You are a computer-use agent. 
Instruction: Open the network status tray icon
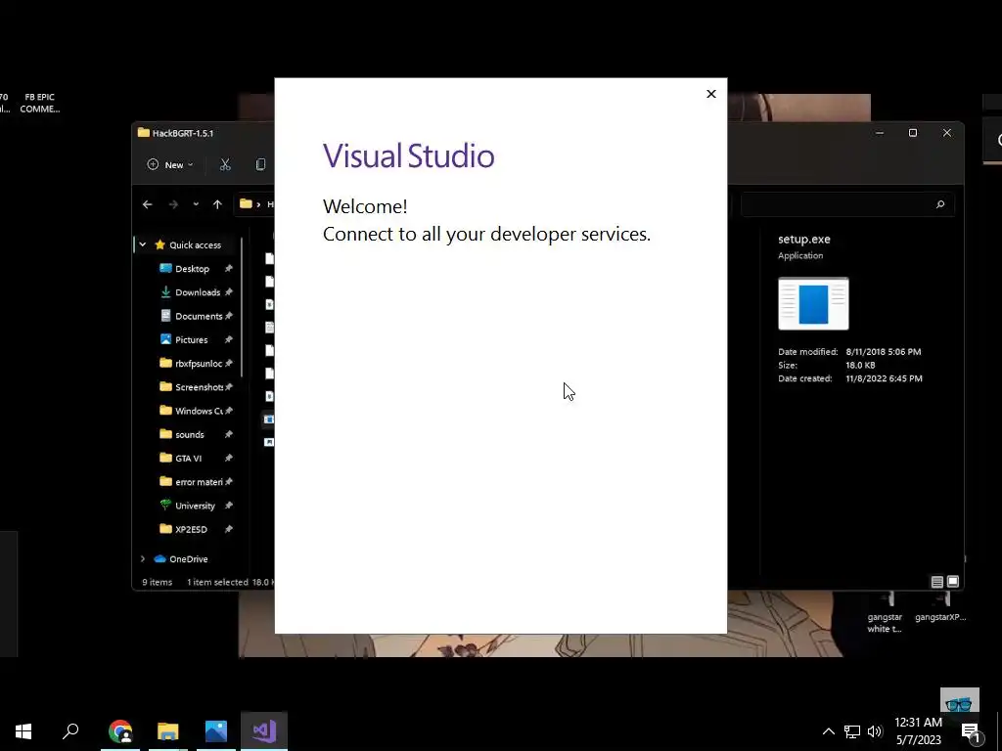click(852, 731)
